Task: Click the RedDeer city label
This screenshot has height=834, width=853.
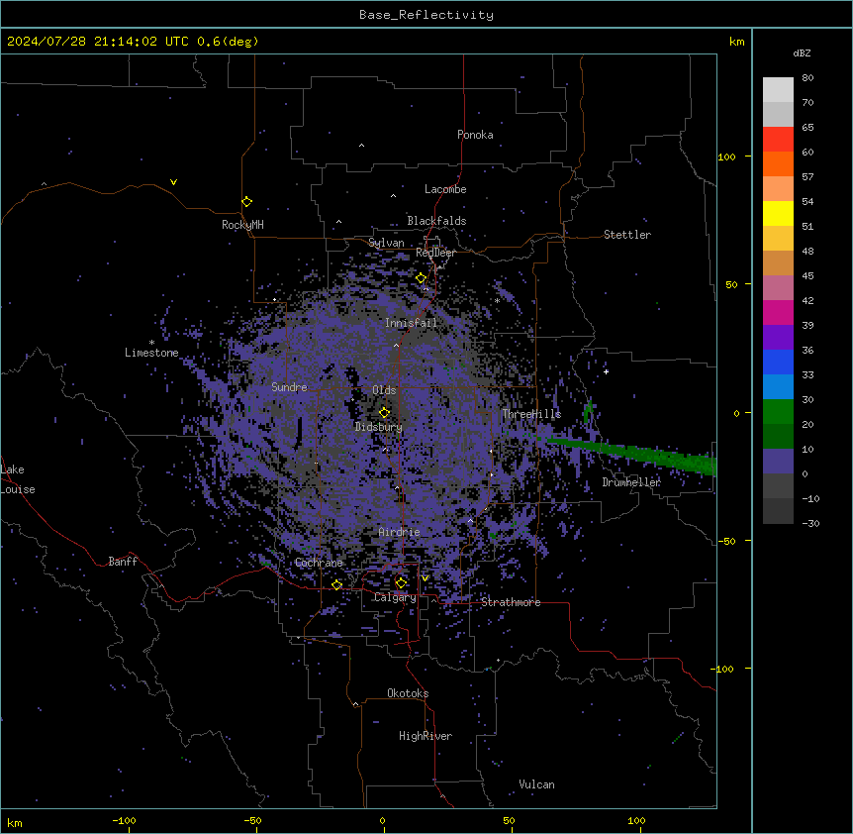Action: [435, 253]
